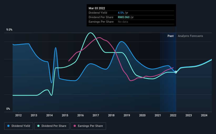Click the 2012 x-axis year label
216x134 pixels.
click(x=18, y=115)
